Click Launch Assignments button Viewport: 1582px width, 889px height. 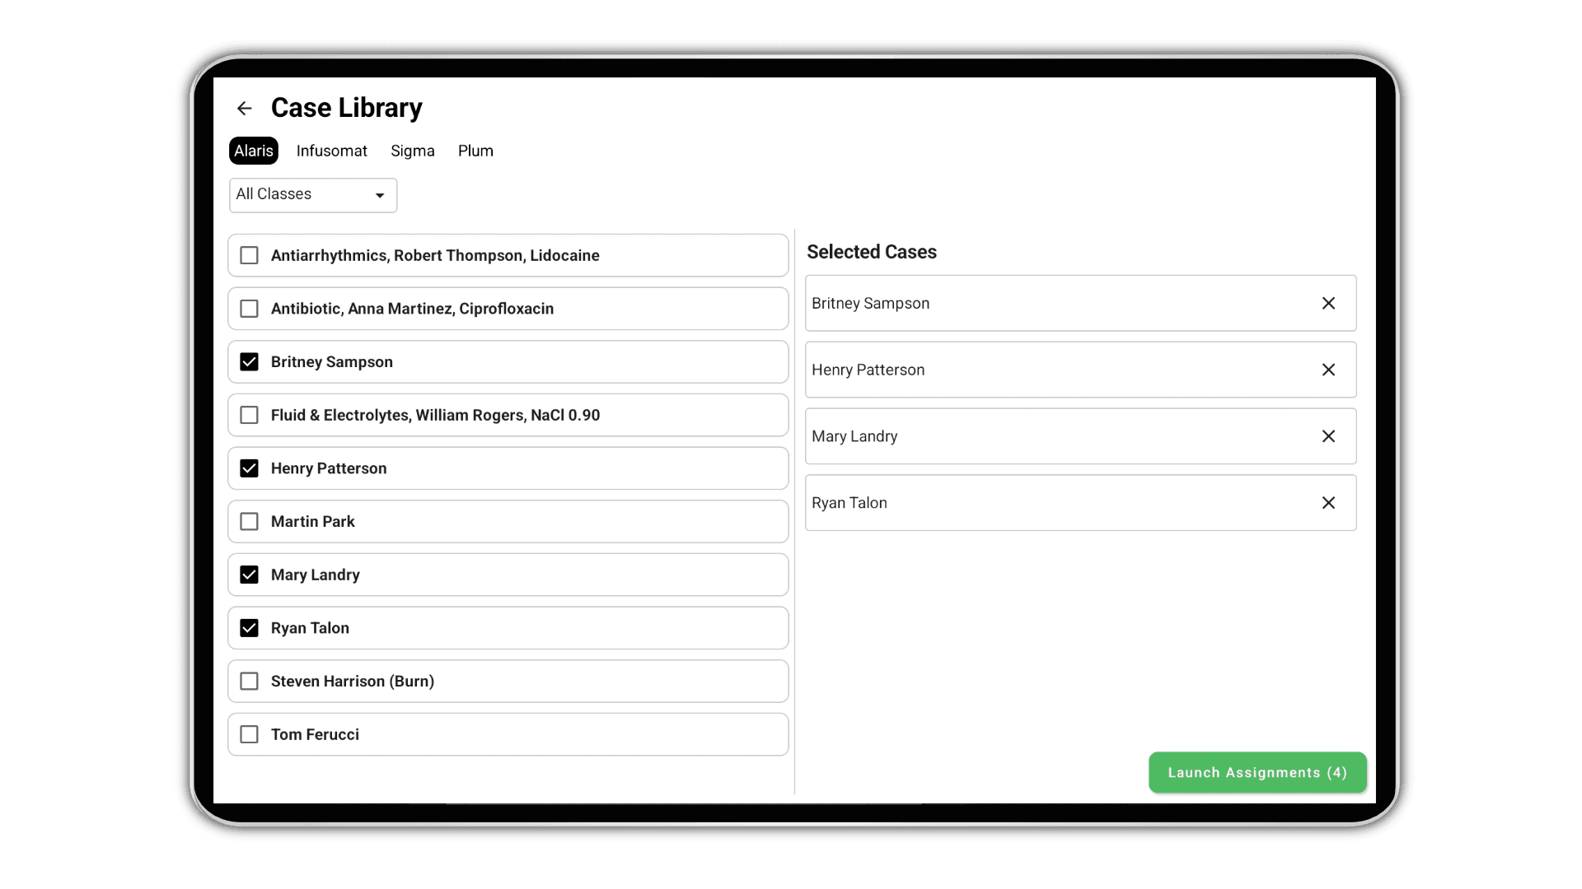pos(1257,772)
